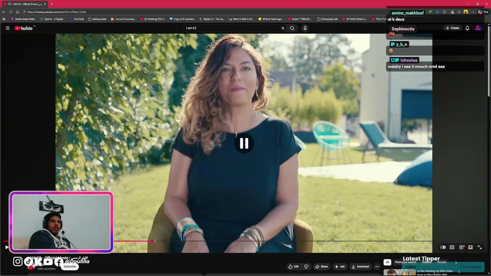This screenshot has height=276, width=491.
Task: Dislike the video
Action: pyautogui.click(x=306, y=266)
